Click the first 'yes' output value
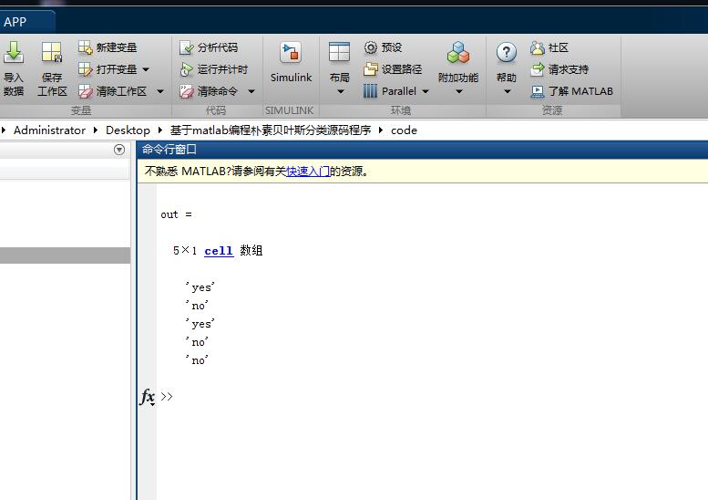708x500 pixels. pos(200,287)
